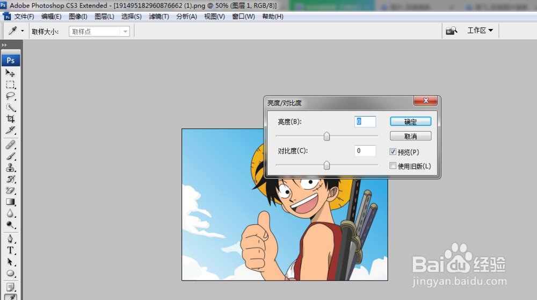This screenshot has height=300, width=537.
Task: Open the 分析(A) menu
Action: point(187,17)
